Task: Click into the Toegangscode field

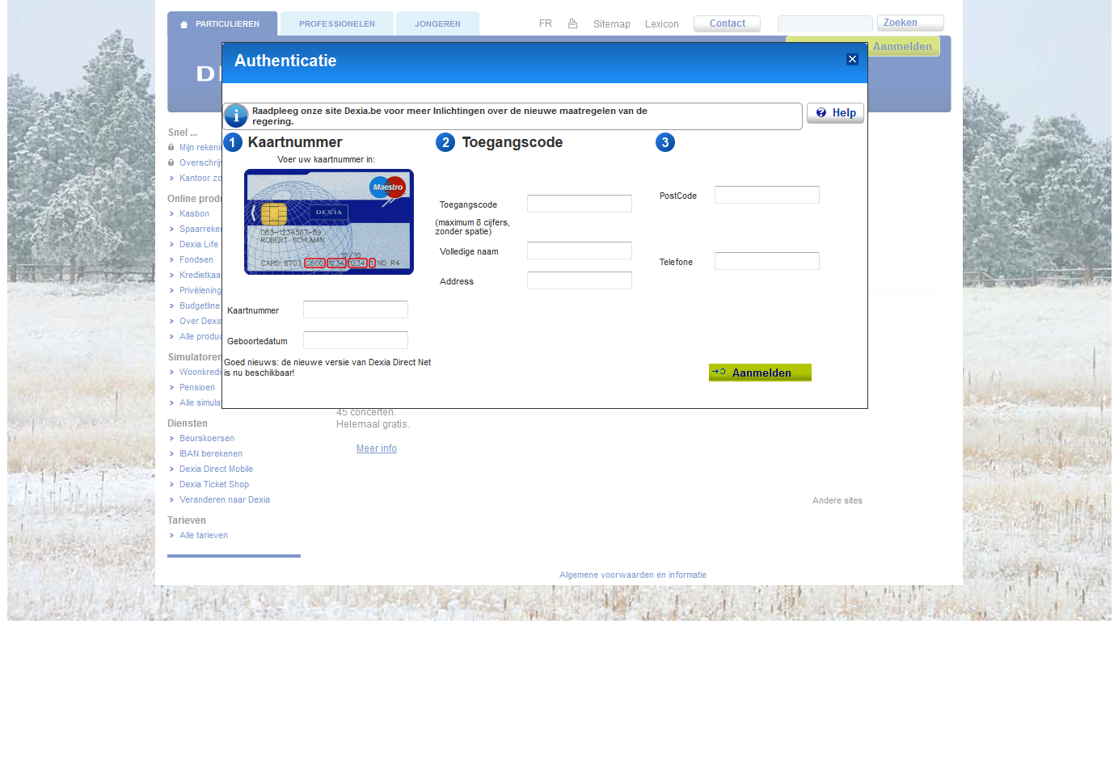Action: [579, 204]
